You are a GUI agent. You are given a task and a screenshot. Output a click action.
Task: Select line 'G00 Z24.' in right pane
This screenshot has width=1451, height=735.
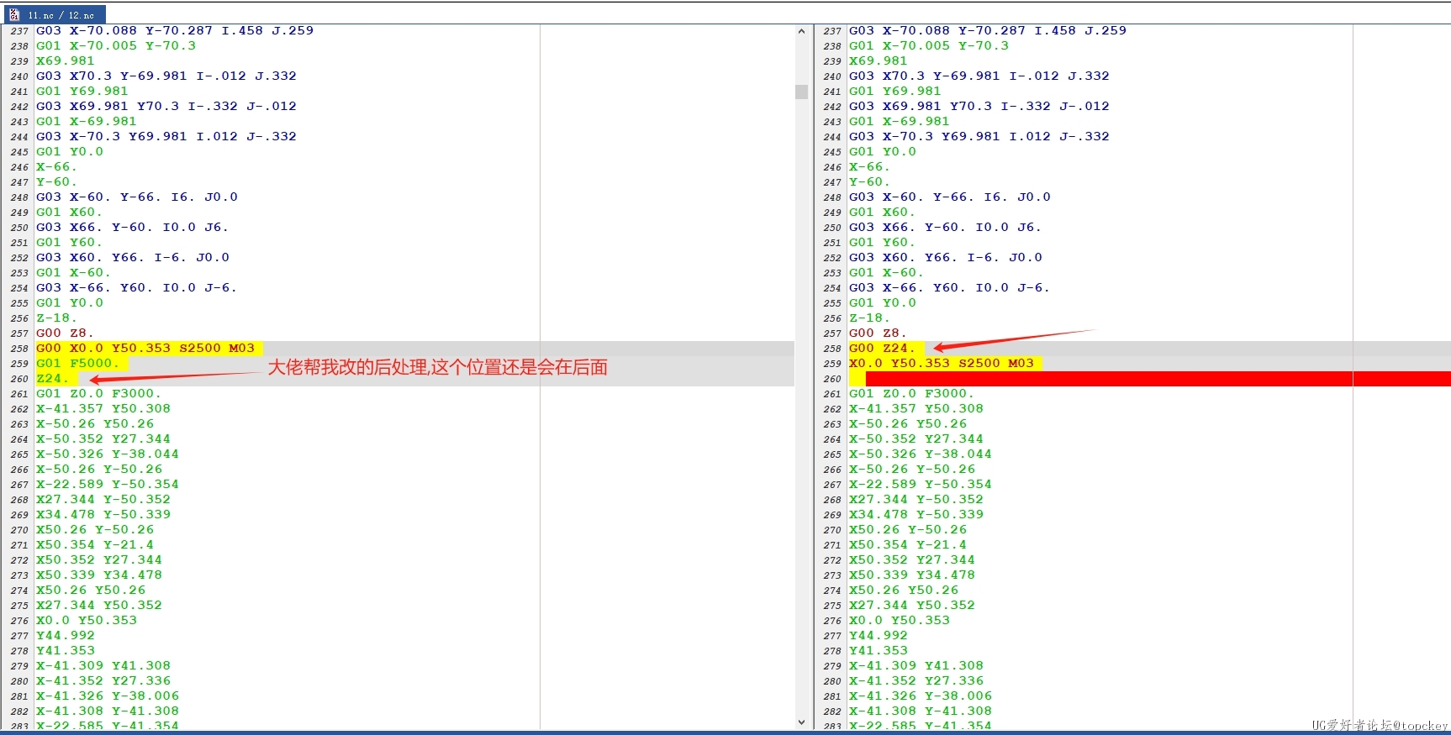[x=883, y=349]
